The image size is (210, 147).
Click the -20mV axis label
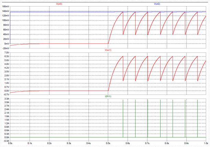tap(5, 48)
